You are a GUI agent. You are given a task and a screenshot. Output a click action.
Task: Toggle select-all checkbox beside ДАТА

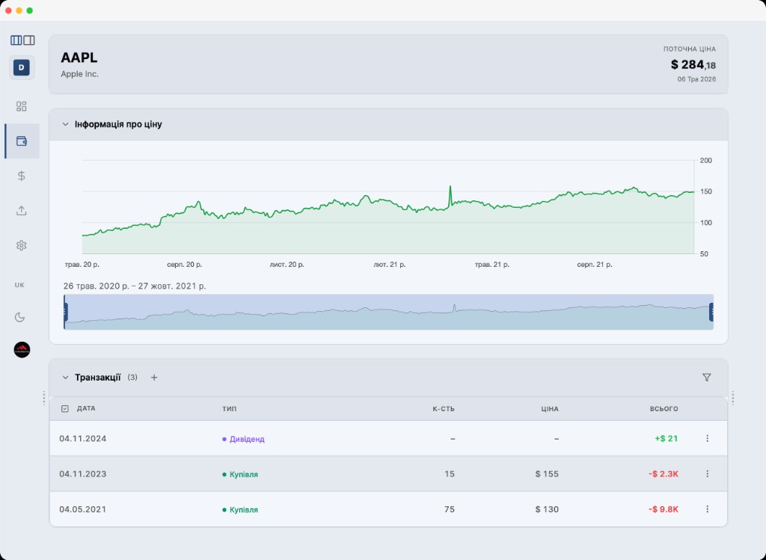pyautogui.click(x=65, y=409)
